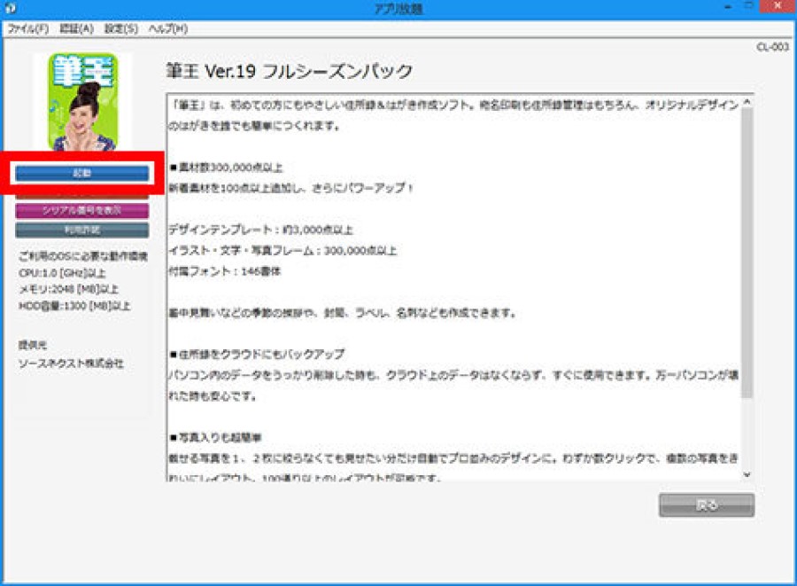Click the ■住所録をクラウドにもバックアップ heading line

(257, 354)
